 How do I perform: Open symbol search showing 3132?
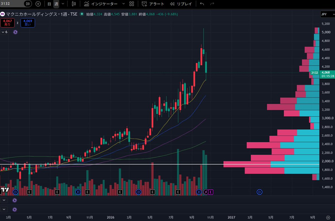pos(11,4)
